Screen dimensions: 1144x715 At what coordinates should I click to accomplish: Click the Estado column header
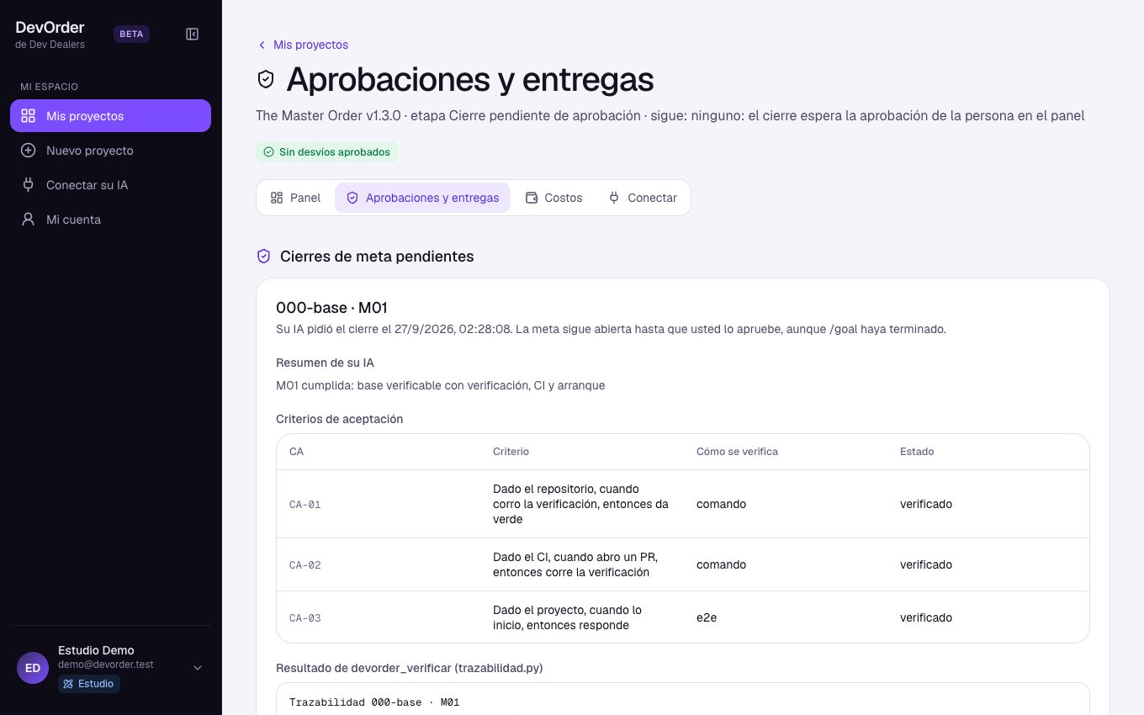917,452
